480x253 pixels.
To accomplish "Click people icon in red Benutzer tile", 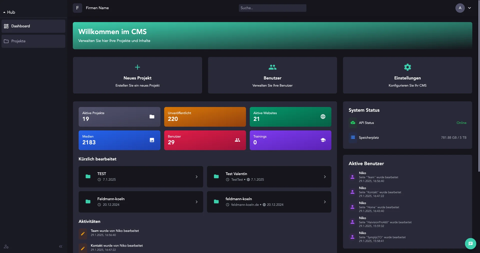I will pos(237,140).
